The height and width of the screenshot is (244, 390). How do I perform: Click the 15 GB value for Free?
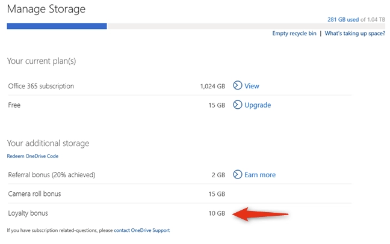coord(217,105)
